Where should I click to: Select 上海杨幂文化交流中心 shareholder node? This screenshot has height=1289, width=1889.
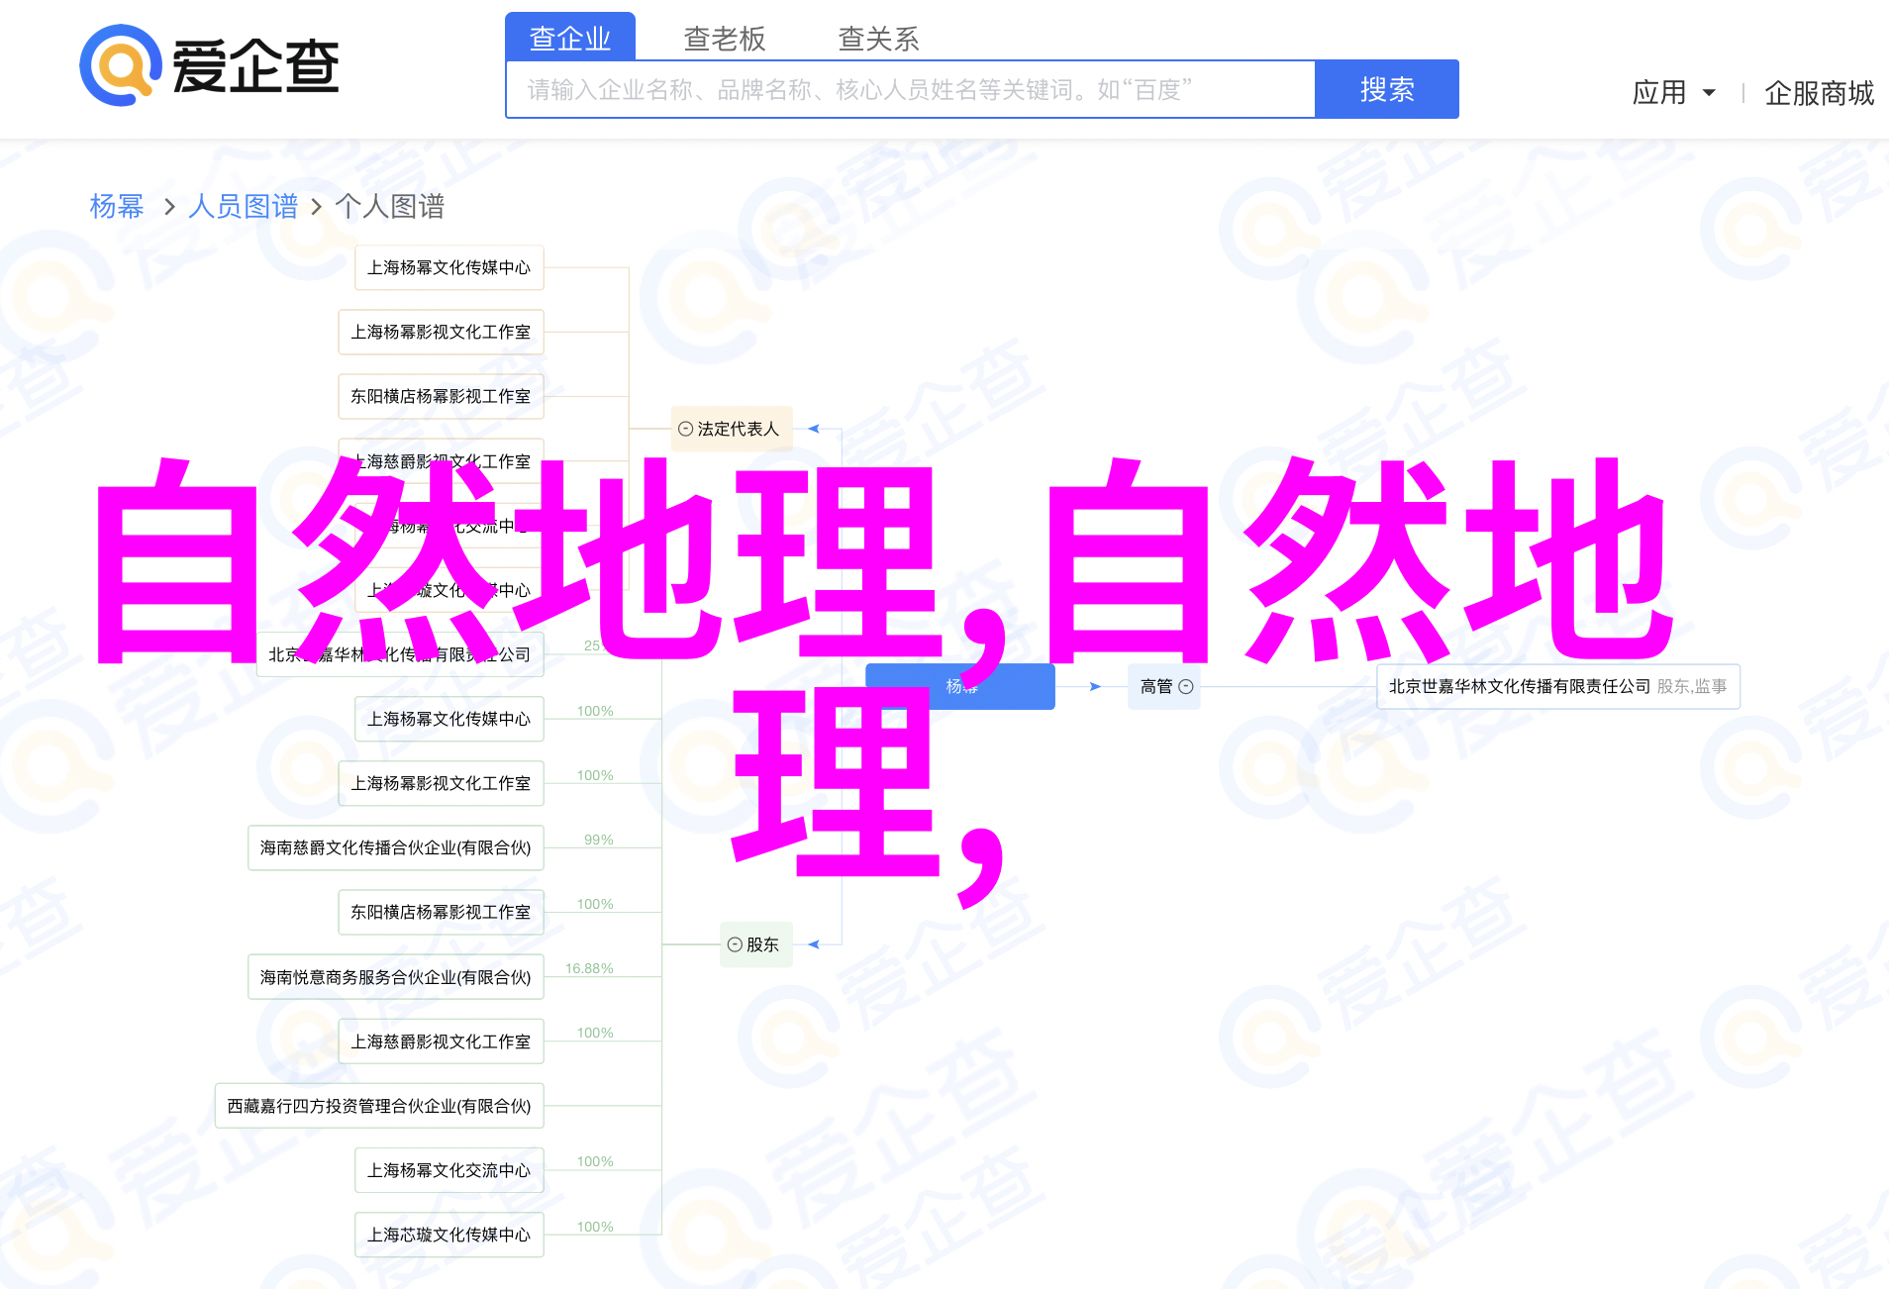tap(449, 1170)
